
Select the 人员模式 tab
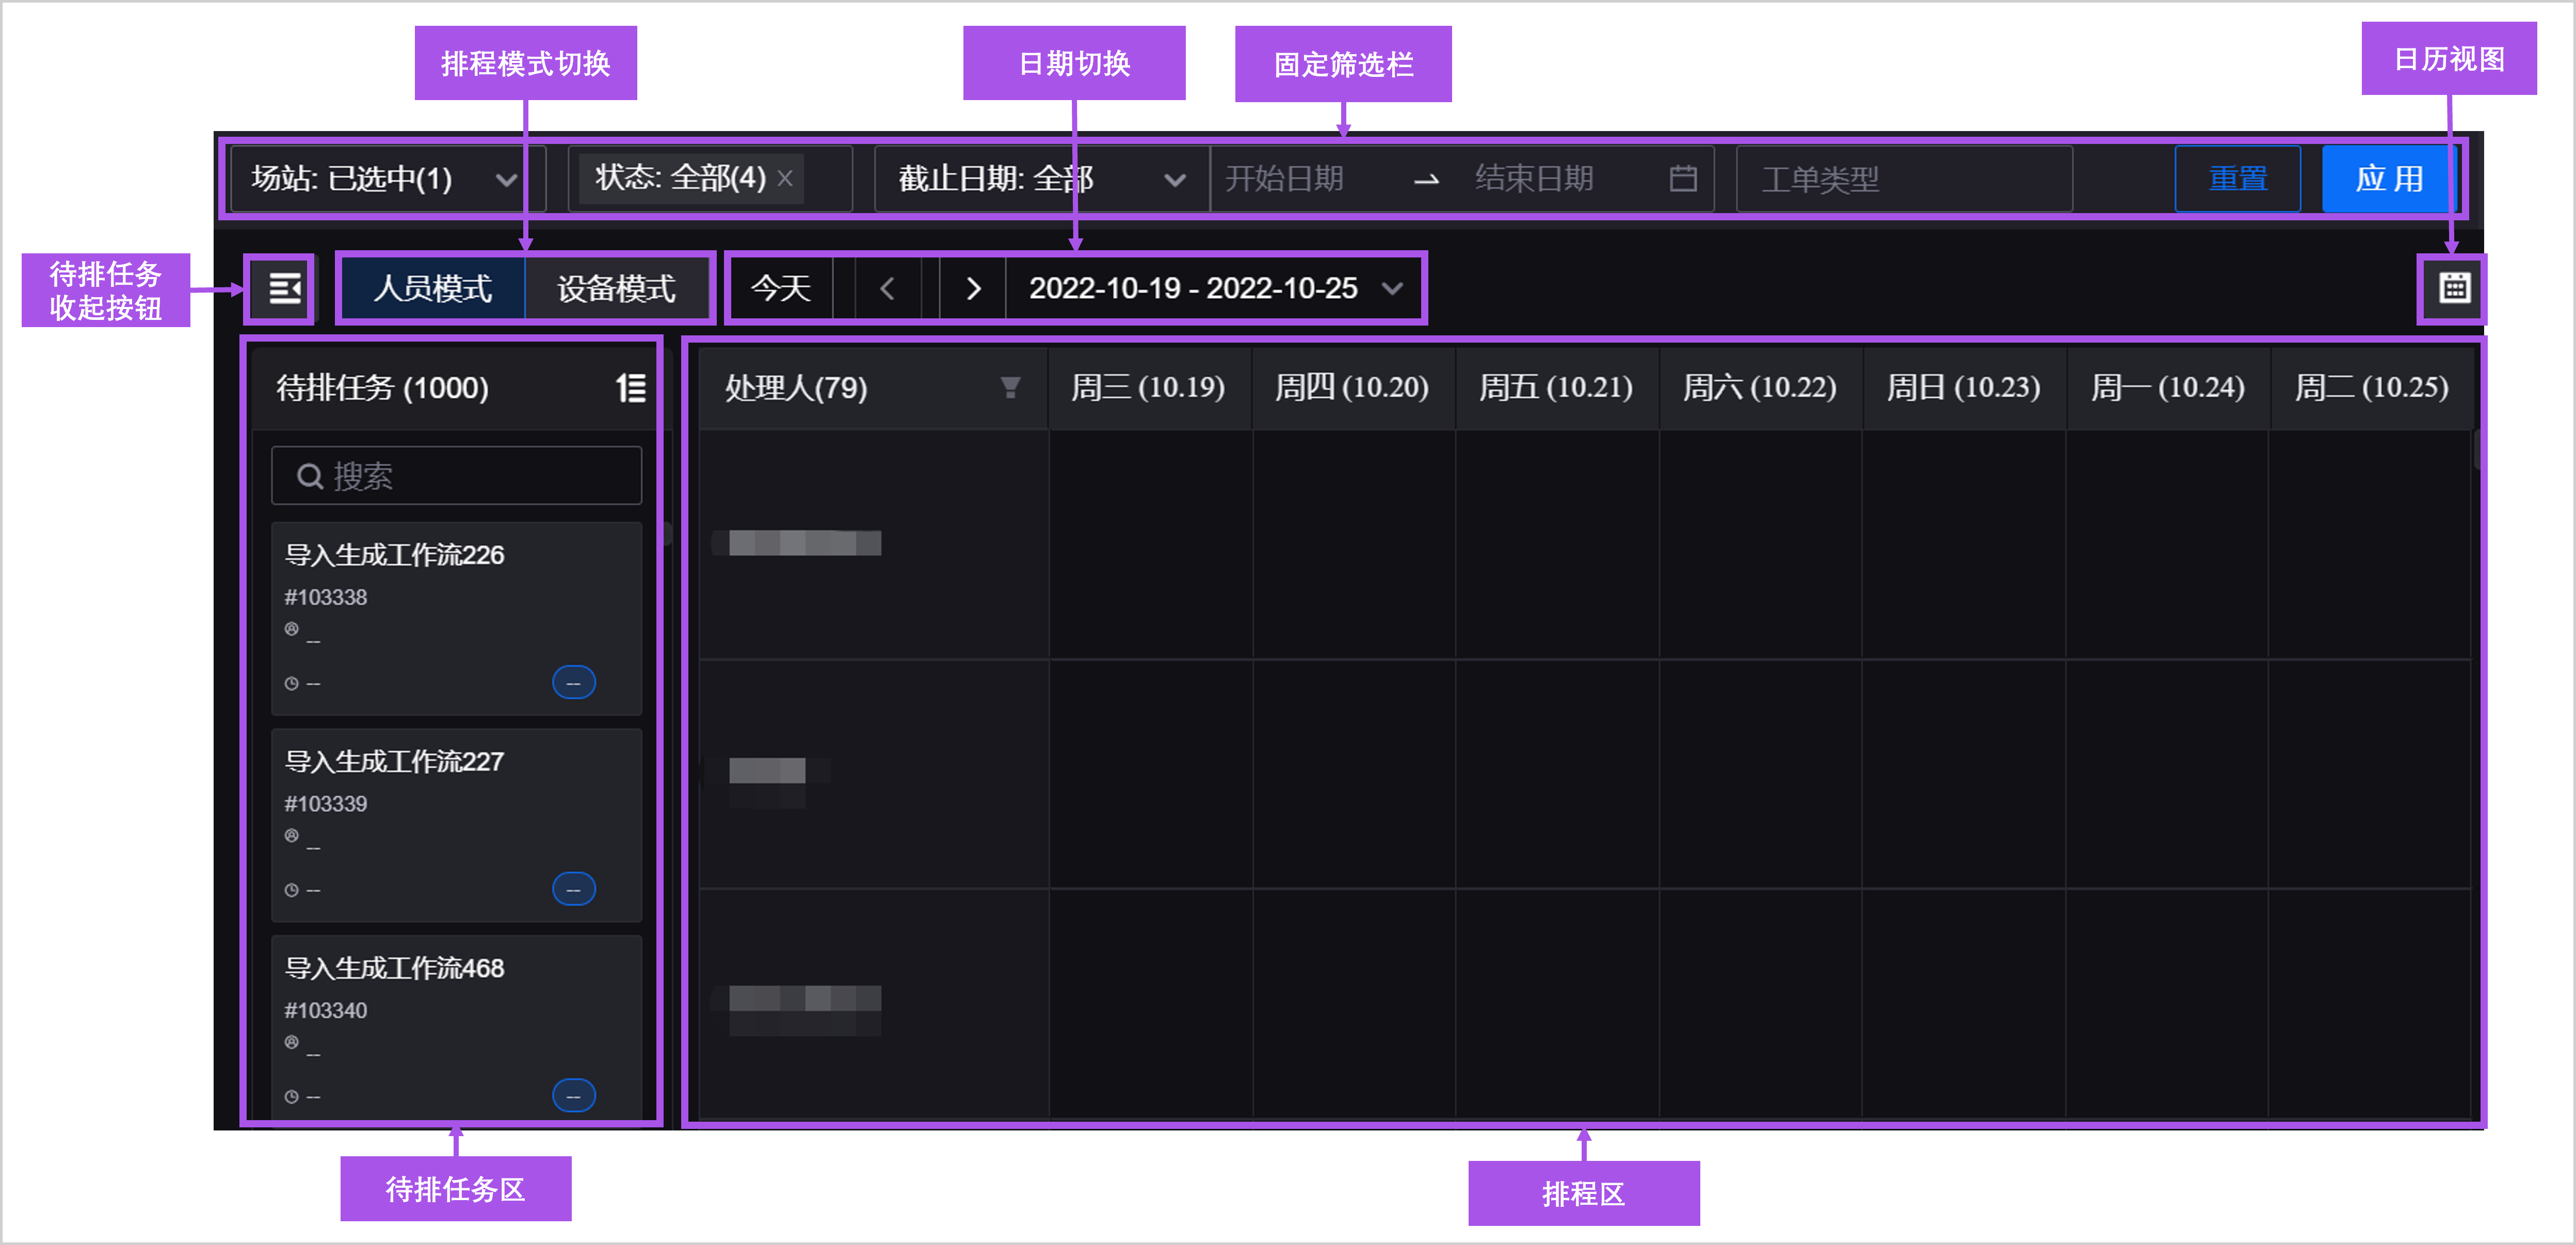click(433, 289)
